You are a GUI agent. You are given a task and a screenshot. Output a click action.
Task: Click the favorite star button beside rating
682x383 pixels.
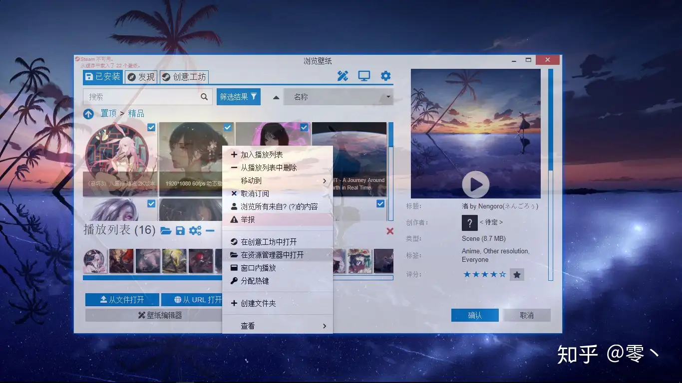pyautogui.click(x=517, y=274)
